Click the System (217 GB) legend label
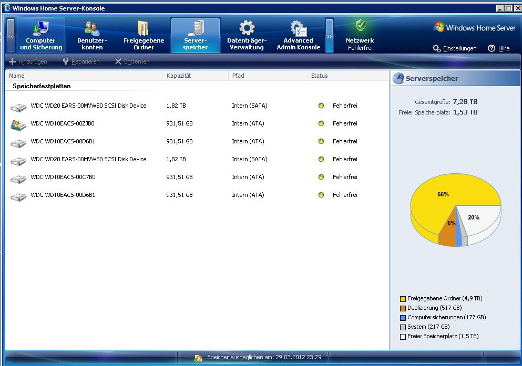Viewport: 522px width, 366px height. click(x=428, y=327)
